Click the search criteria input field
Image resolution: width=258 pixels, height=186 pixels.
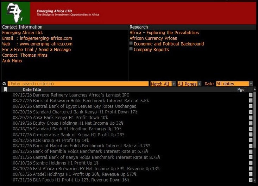pyautogui.click(x=78, y=84)
